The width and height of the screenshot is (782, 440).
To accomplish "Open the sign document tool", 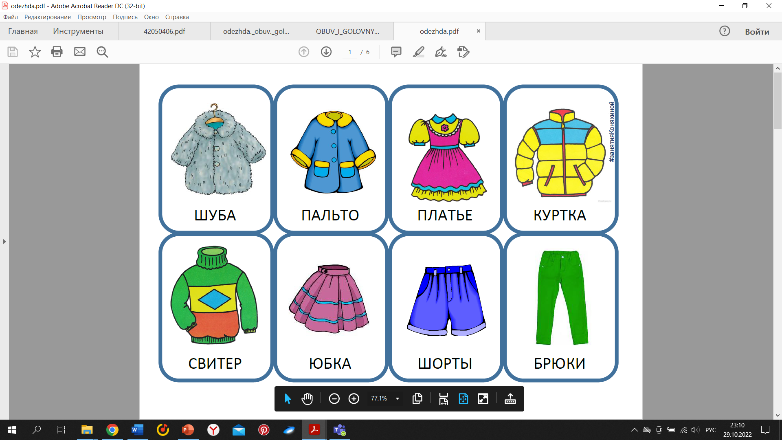I will point(441,52).
